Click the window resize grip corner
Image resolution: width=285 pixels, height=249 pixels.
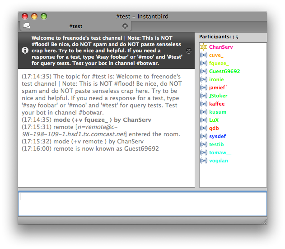pos(264,221)
